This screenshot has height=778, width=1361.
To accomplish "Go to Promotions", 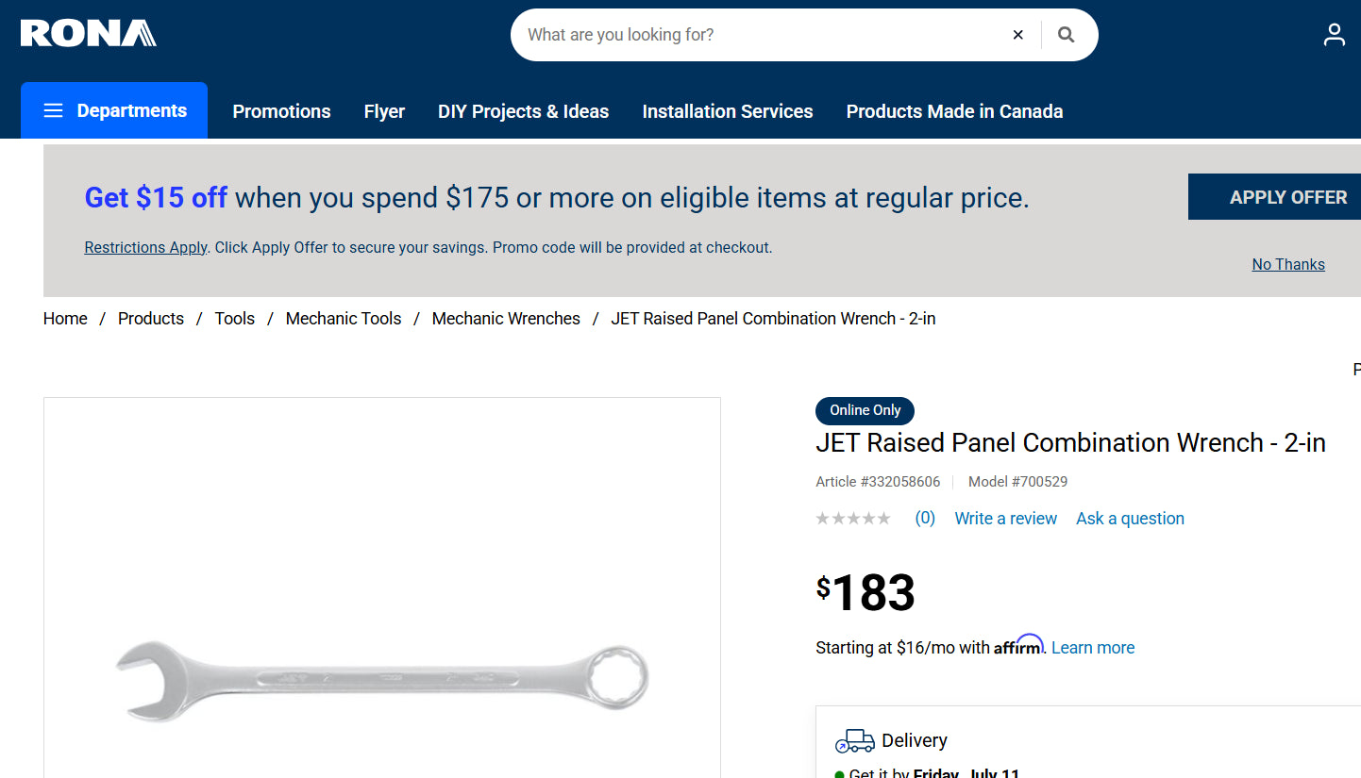I will pyautogui.click(x=281, y=111).
